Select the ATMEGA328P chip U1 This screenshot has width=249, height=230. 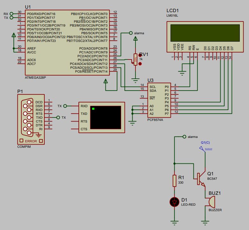[67, 43]
